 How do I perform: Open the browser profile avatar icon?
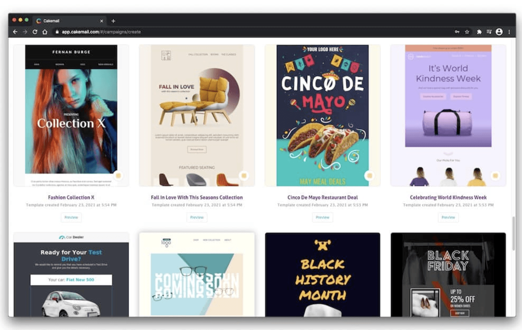499,32
